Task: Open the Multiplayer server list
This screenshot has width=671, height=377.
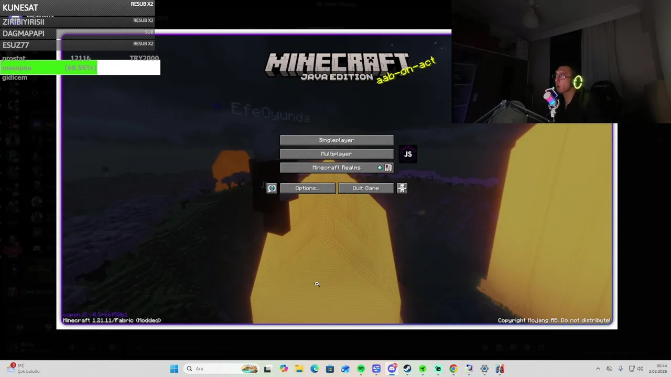Action: [x=337, y=154]
